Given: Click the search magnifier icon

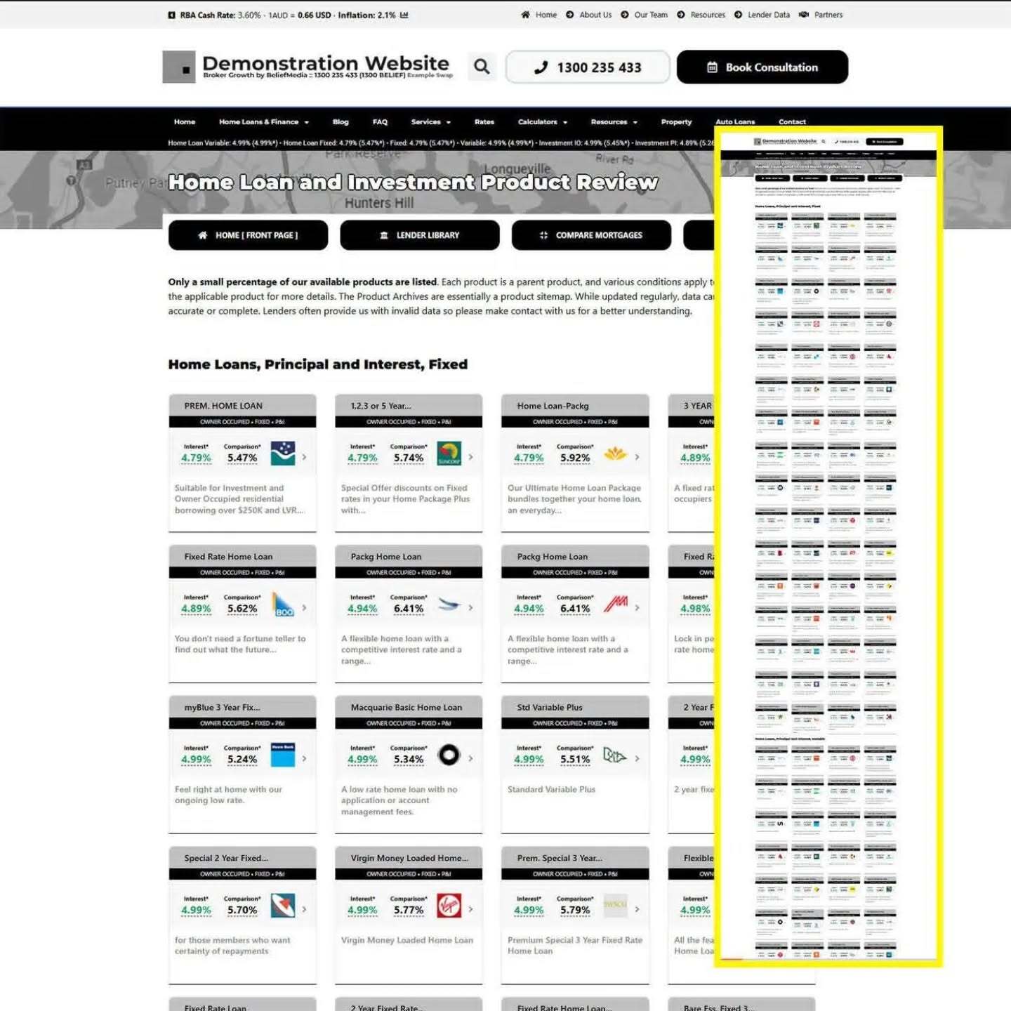Looking at the screenshot, I should (482, 67).
